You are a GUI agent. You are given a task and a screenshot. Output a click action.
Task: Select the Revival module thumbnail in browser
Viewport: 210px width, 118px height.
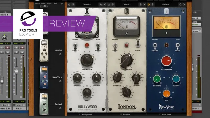coord(44,104)
